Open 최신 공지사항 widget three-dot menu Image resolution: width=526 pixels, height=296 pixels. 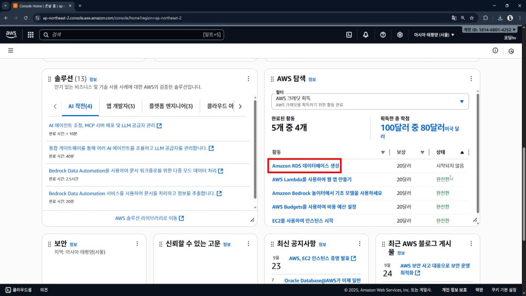(x=360, y=244)
